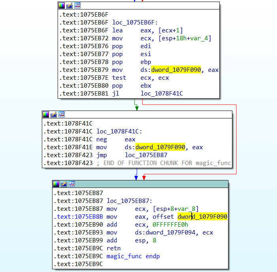Select the bottom node's teal title bar
This screenshot has width=277, height=272.
(150, 184)
